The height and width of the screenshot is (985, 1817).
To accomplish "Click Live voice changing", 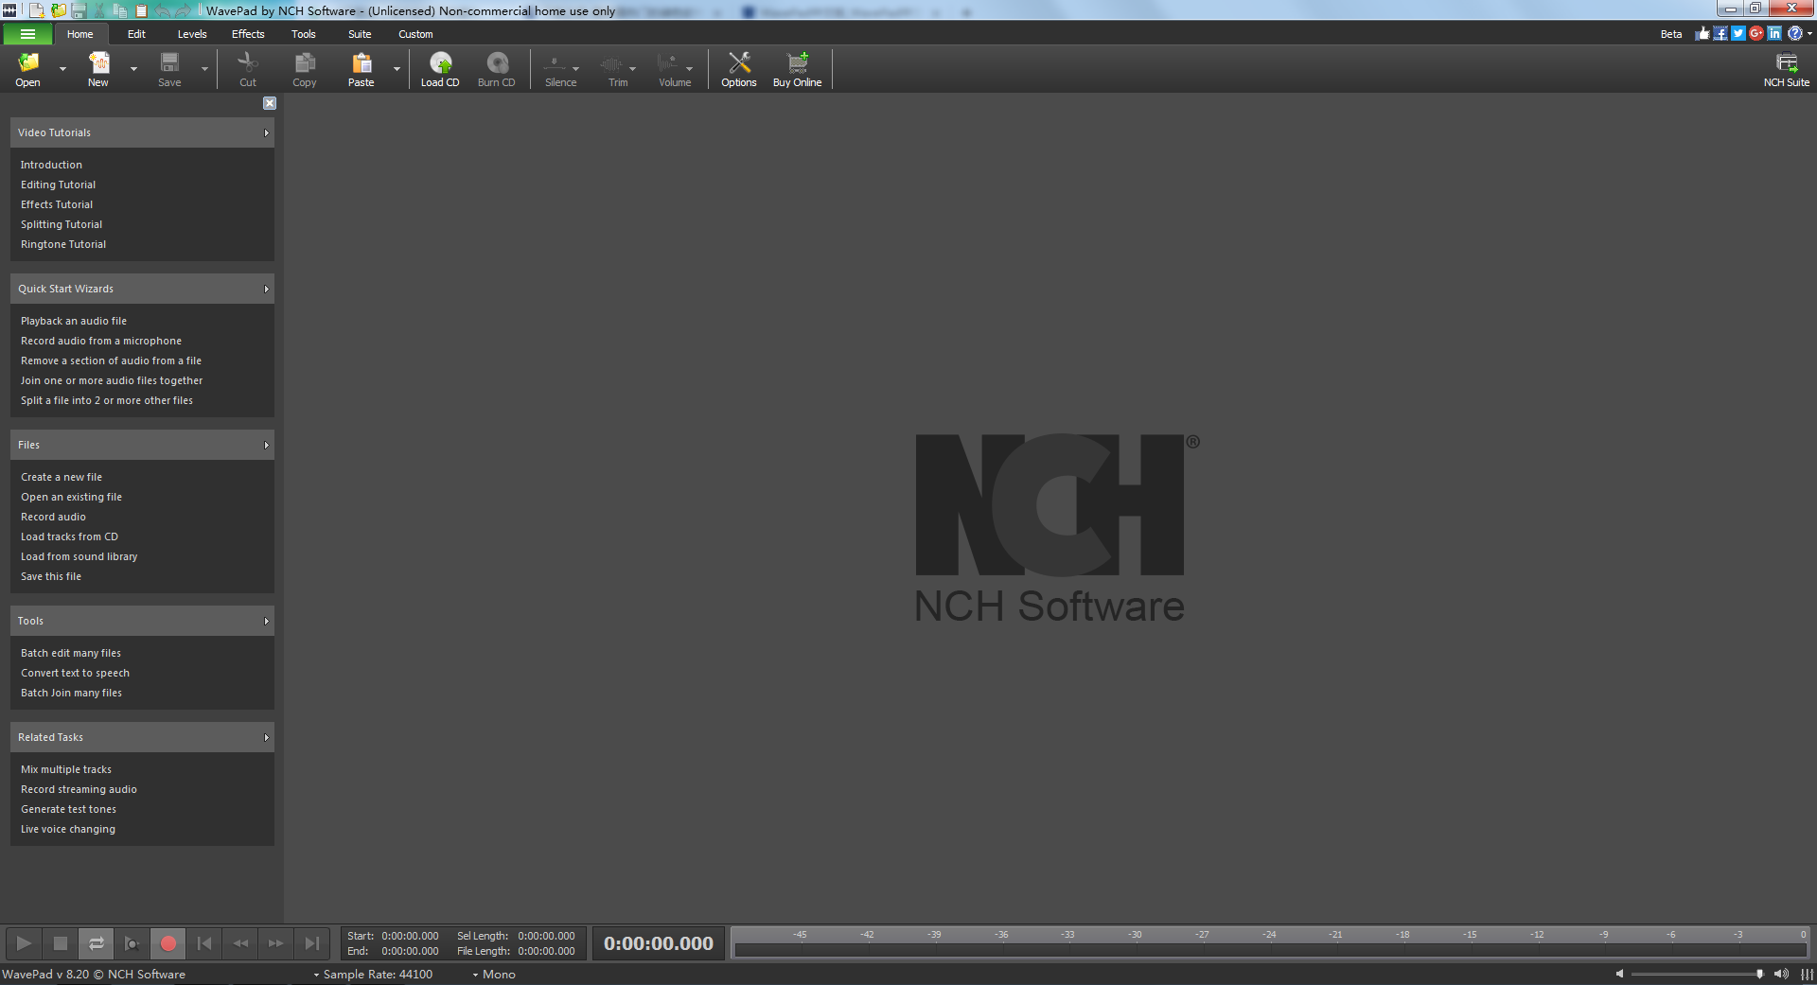I will (68, 830).
